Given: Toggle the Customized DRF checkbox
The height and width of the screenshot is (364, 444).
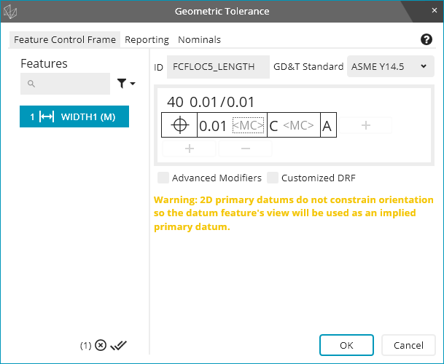Looking at the screenshot, I should pyautogui.click(x=273, y=178).
